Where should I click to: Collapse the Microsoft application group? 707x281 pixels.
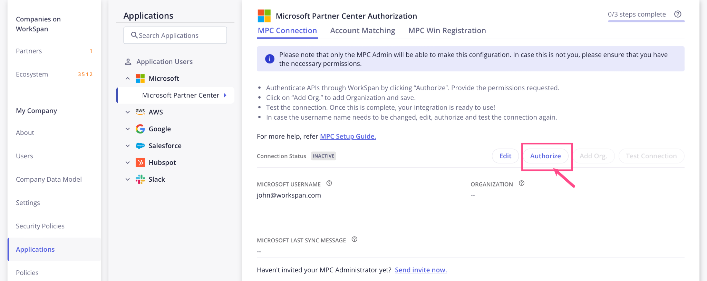pyautogui.click(x=128, y=79)
